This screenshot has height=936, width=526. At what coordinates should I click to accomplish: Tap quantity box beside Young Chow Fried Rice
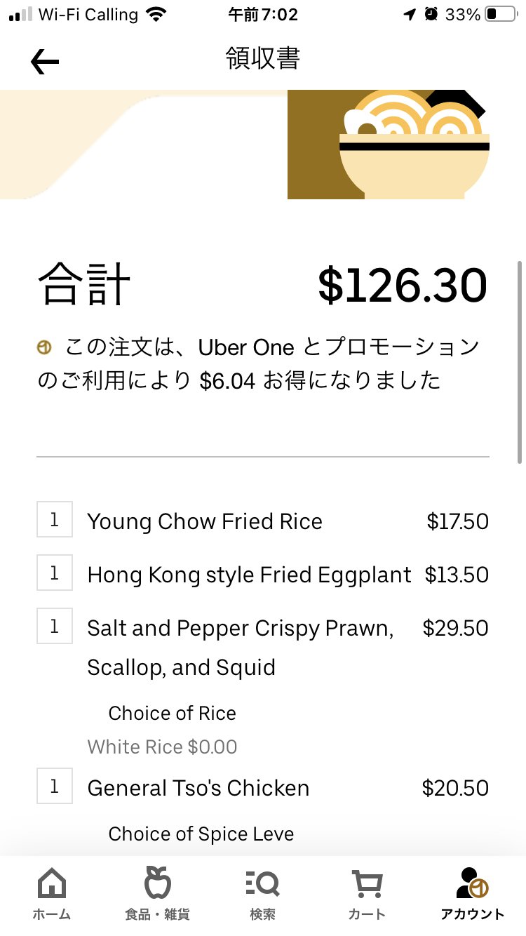click(55, 520)
